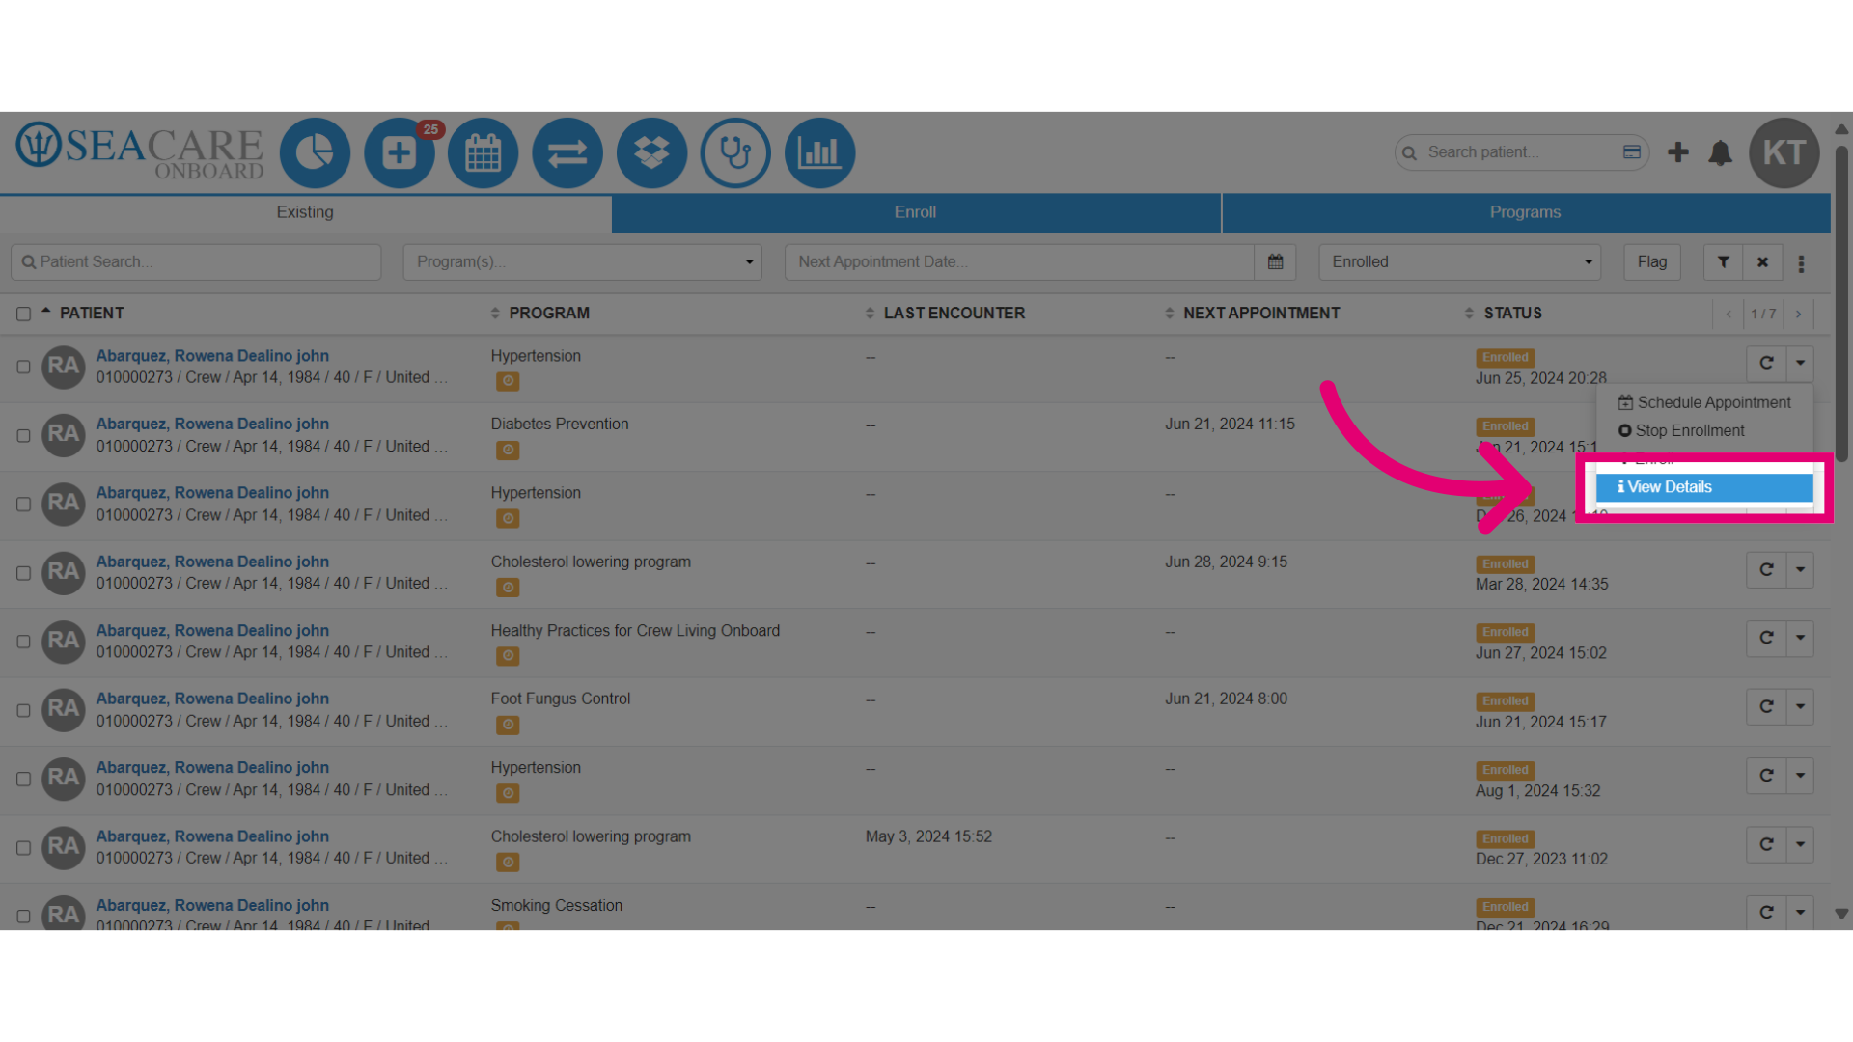Viewport: 1853px width, 1042px height.
Task: Expand action dropdown arrow for Foot Fungus row
Action: (x=1800, y=707)
